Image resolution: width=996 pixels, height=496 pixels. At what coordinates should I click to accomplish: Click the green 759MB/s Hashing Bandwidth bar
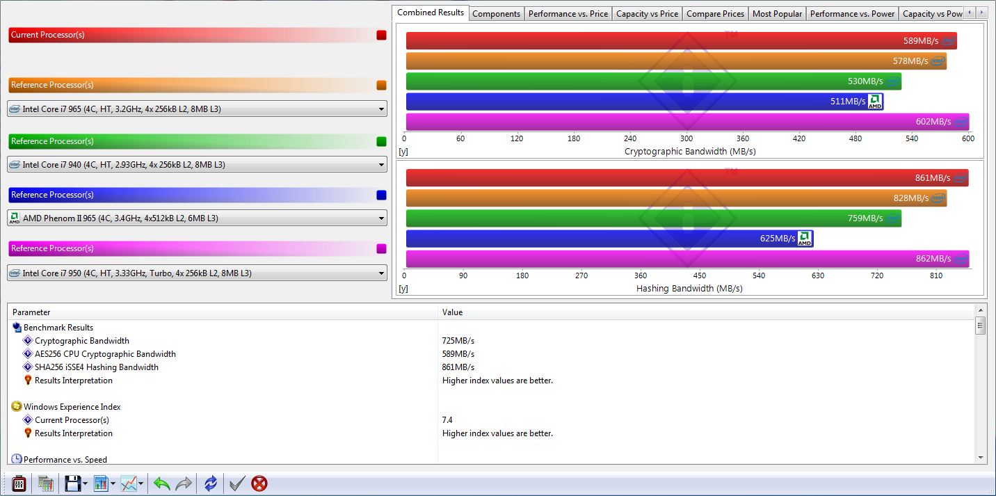[654, 218]
